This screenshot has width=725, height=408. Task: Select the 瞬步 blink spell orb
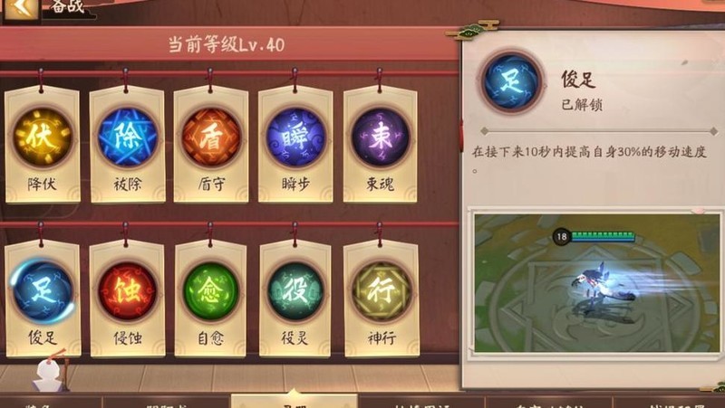[x=295, y=138]
